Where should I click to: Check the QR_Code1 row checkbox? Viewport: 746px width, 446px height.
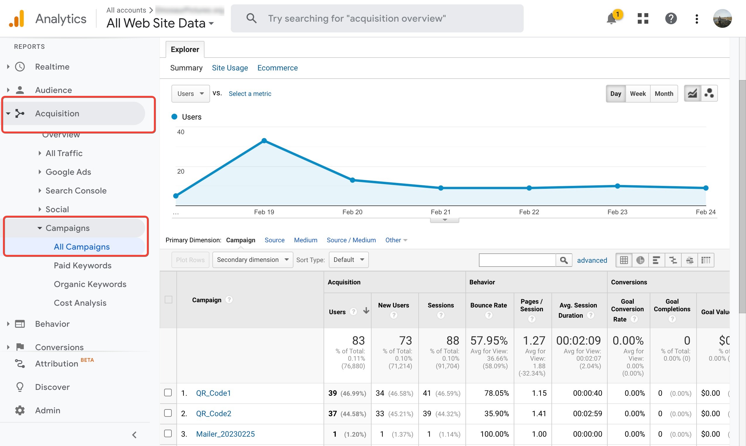click(168, 393)
